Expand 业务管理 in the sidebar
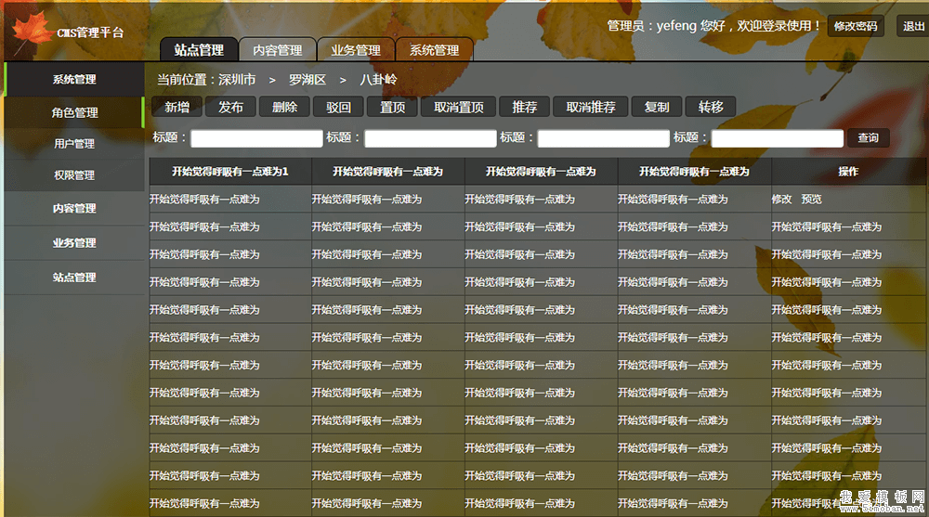 point(74,243)
